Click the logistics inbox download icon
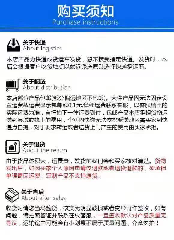The width and height of the screenshot is (174, 240). (13, 45)
